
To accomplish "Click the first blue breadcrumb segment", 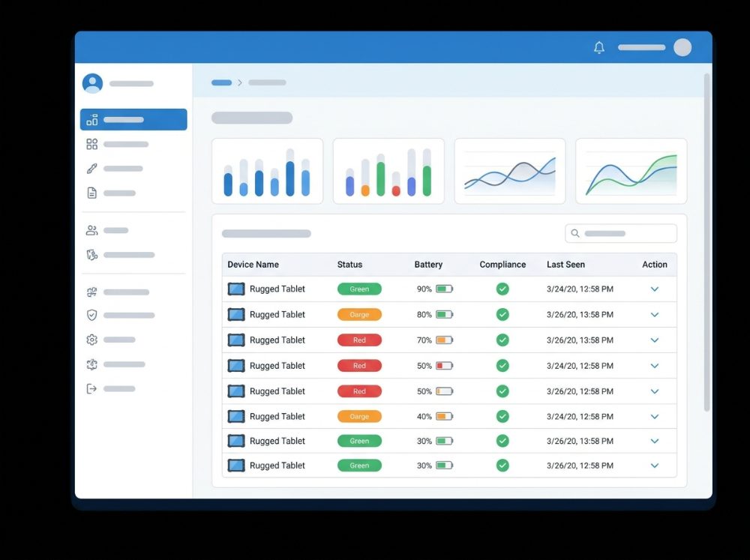I will 221,82.
